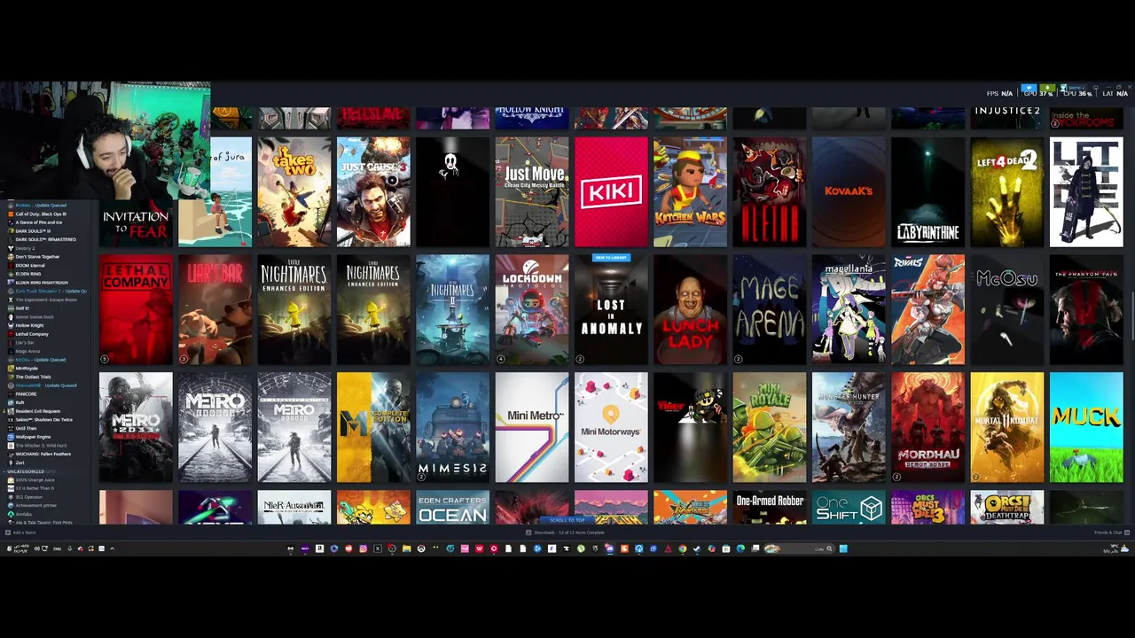Open Instagram icon on the taskbar
Screen dimensions: 1135x638
pos(363,549)
